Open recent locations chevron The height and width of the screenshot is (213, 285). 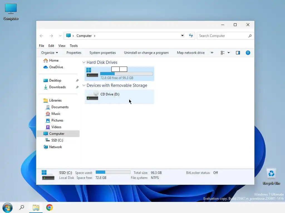(x=60, y=36)
